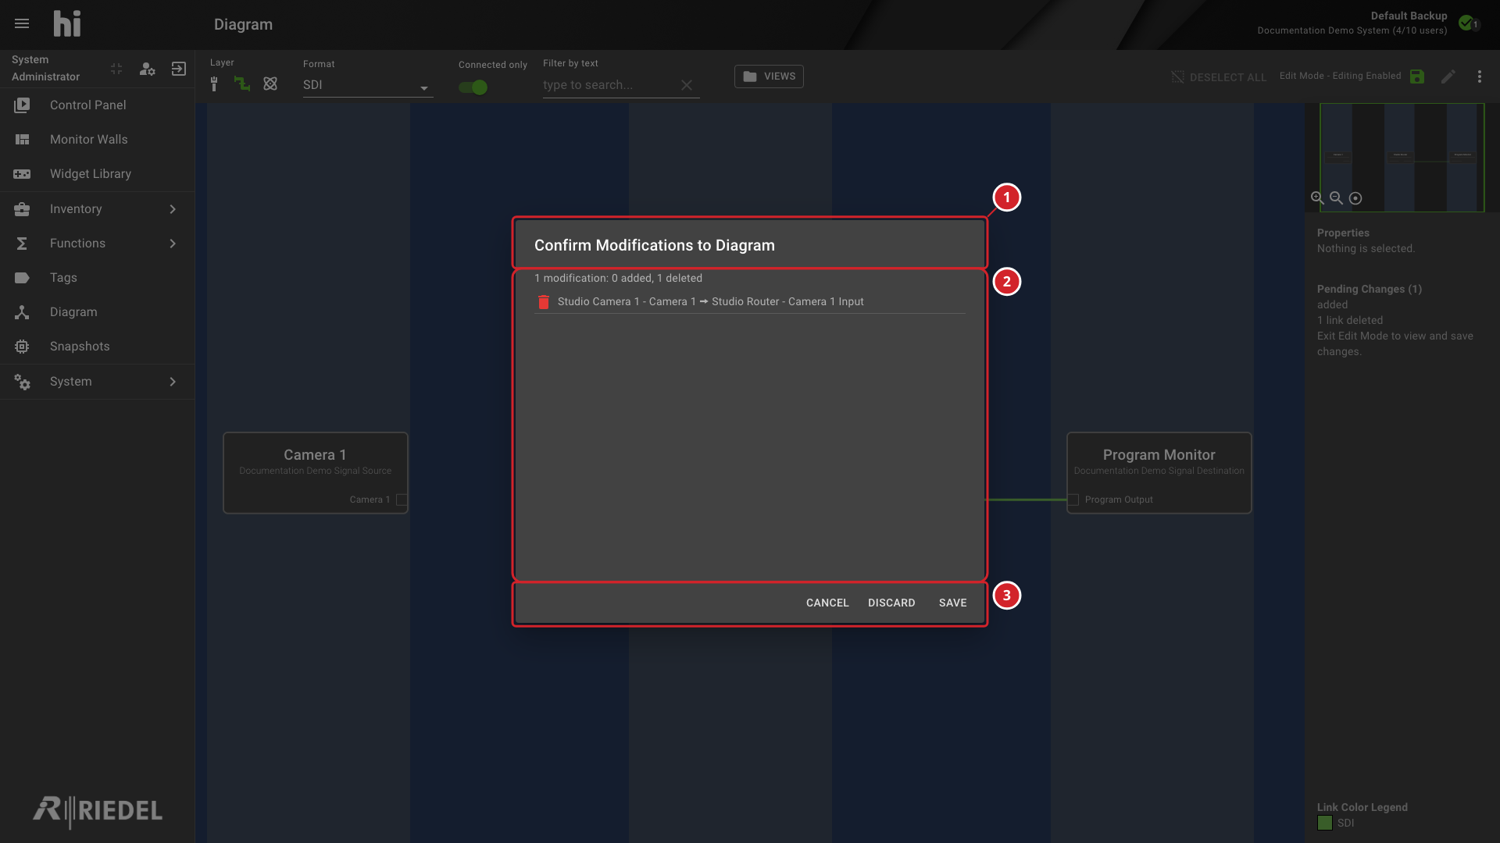Click the backup status check icon
1500x843 pixels.
[x=1467, y=23]
